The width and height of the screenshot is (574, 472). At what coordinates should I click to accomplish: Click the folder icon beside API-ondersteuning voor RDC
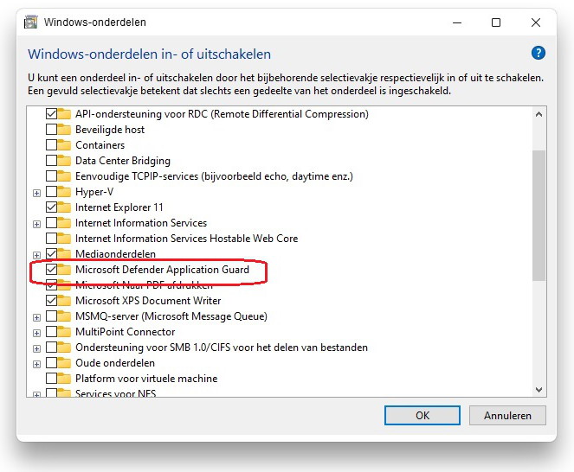[x=64, y=114]
